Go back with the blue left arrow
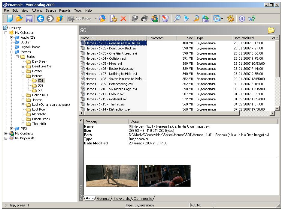The image size is (282, 210). (41, 19)
